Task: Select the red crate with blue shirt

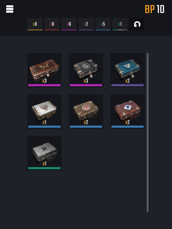Action: coord(128,112)
